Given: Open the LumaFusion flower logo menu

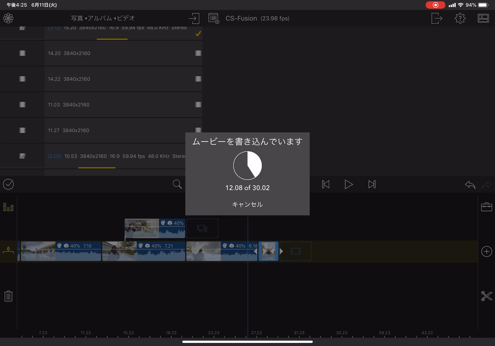Looking at the screenshot, I should 8,18.
